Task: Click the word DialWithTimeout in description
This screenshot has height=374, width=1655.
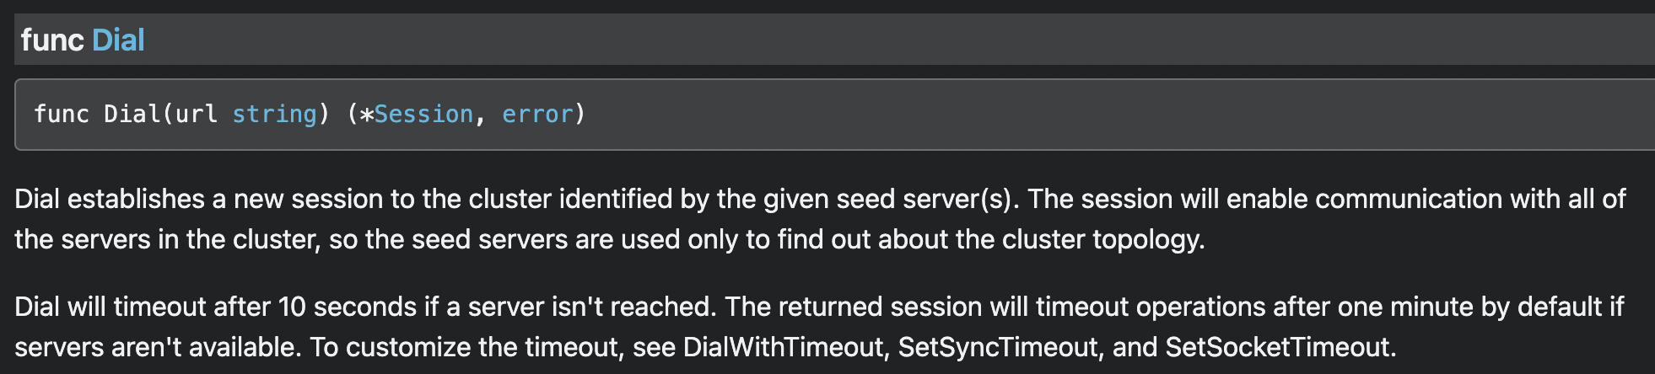Action: point(783,347)
